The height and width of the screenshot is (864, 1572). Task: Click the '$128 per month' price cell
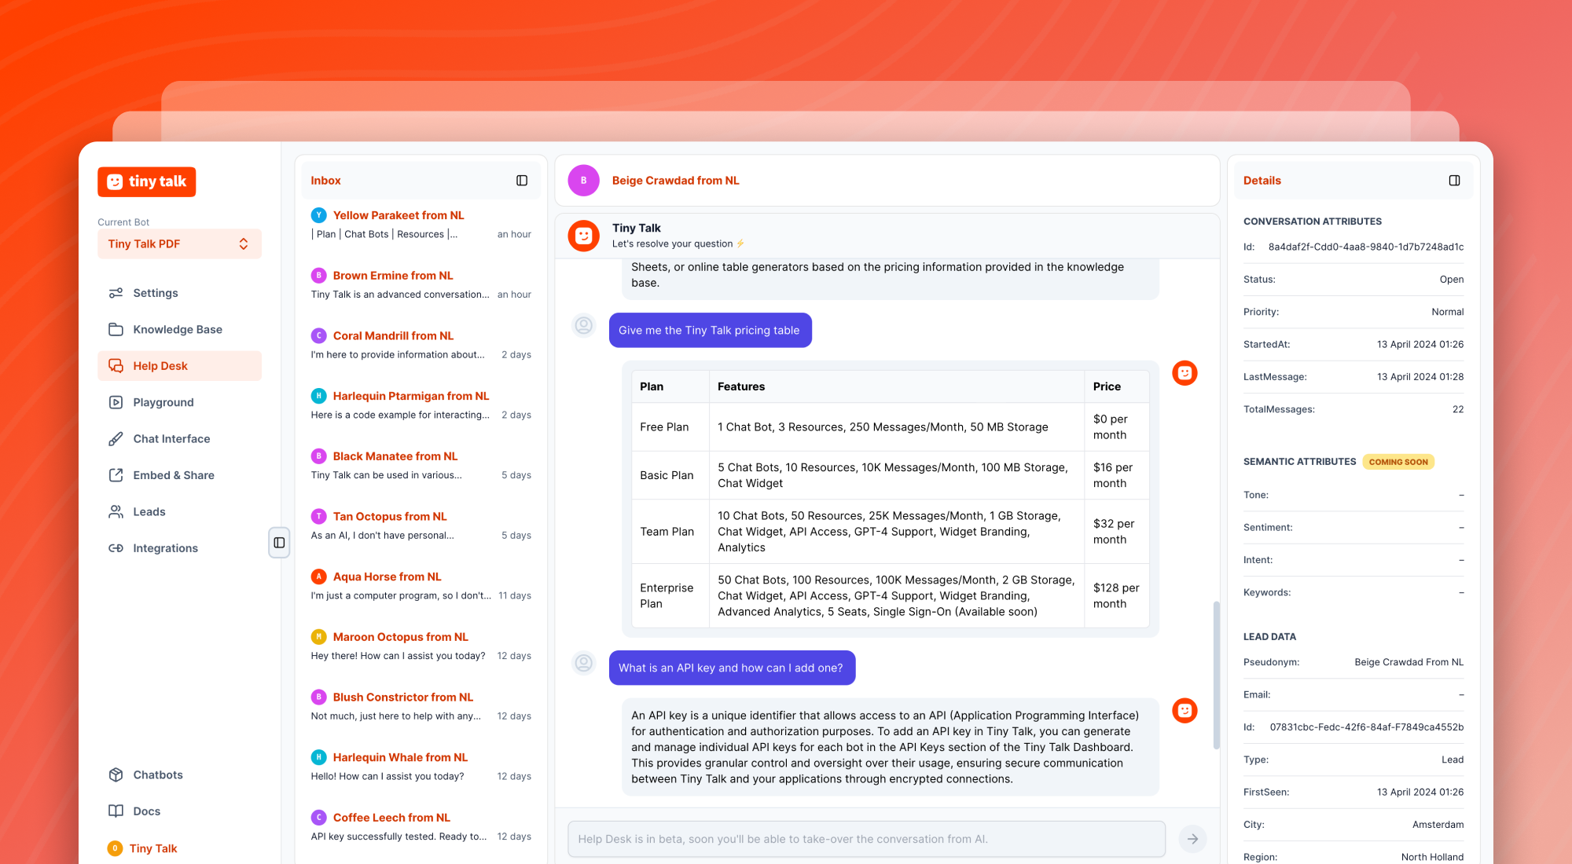pos(1117,596)
